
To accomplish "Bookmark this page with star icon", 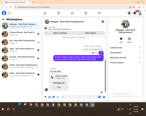I will pyautogui.click(x=134, y=7).
